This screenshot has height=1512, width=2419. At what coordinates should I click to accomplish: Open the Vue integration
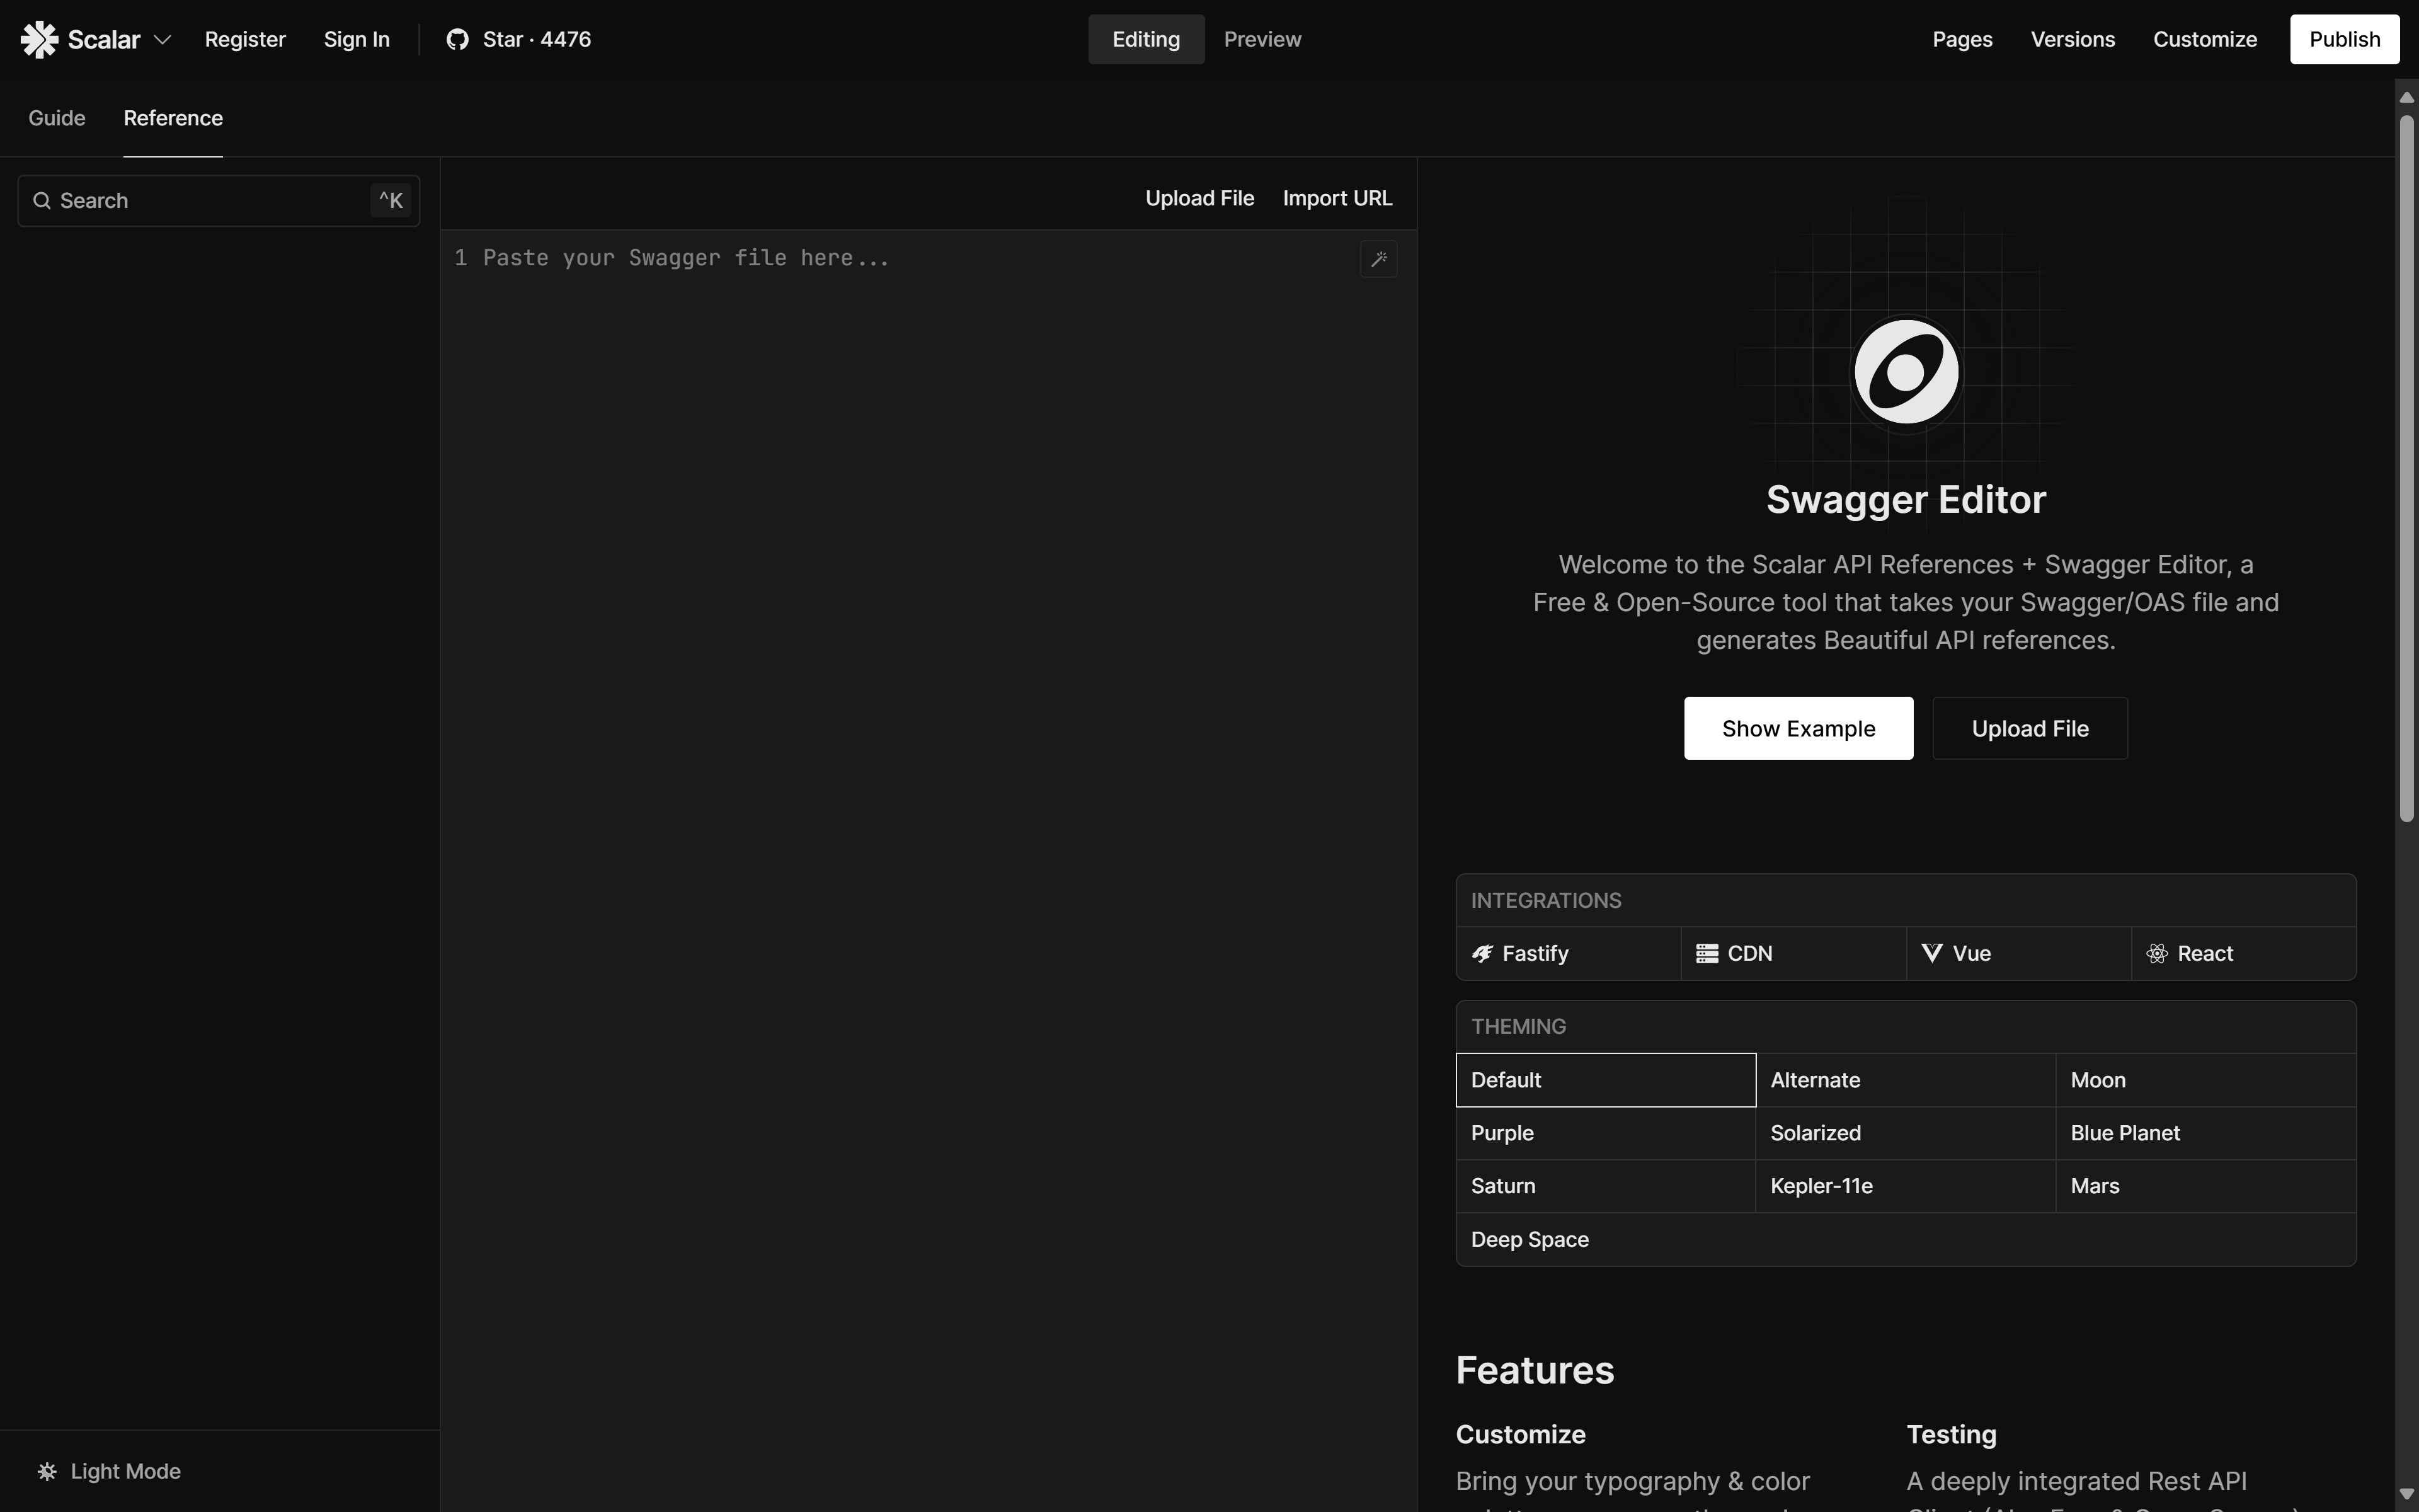click(2017, 953)
